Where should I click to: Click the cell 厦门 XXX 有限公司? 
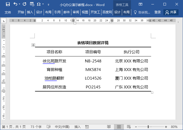131,78
